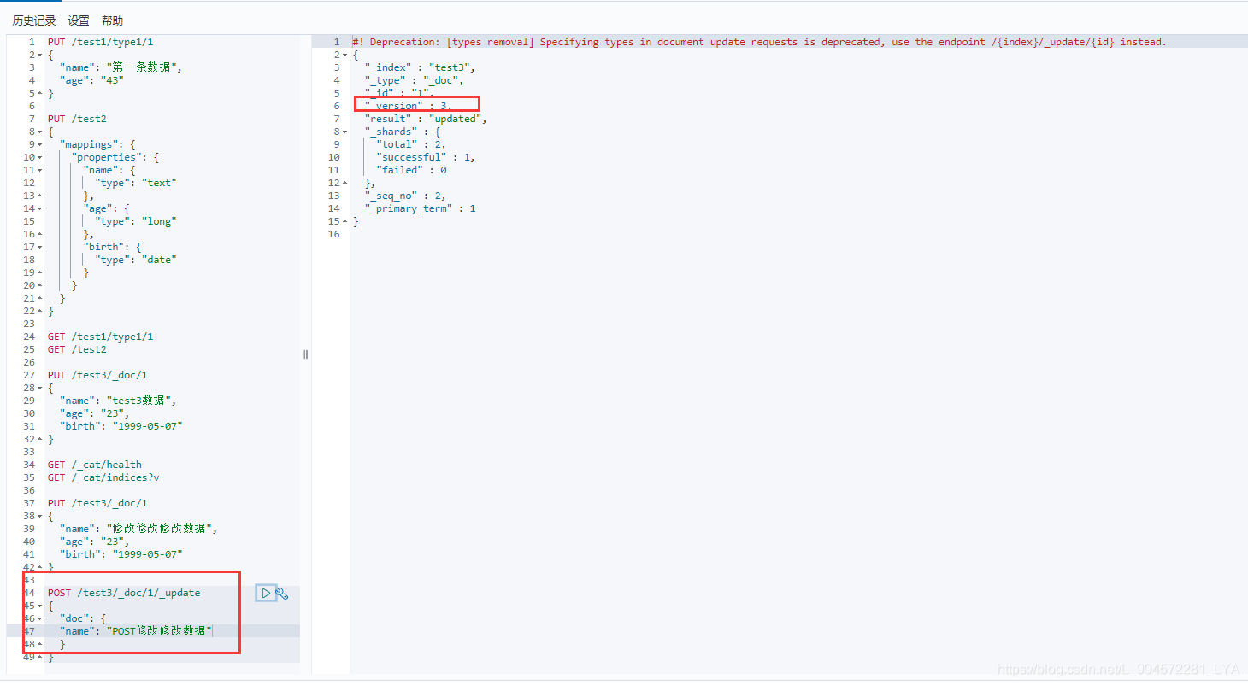
Task: Click "total" : 2 in the response
Action: (x=411, y=144)
